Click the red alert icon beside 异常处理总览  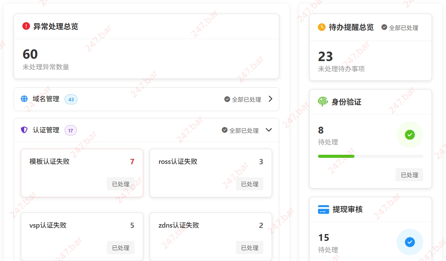click(26, 26)
